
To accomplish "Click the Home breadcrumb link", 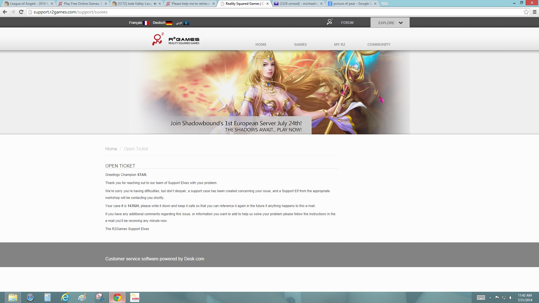I will click(x=111, y=149).
